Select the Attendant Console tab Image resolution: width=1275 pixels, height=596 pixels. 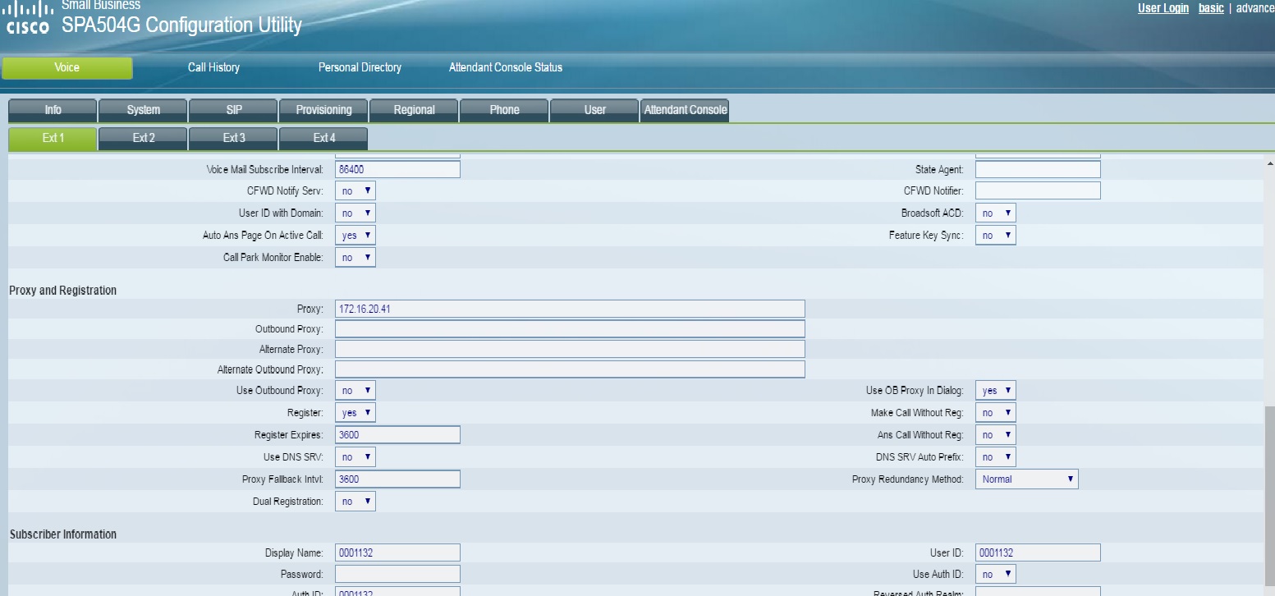pyautogui.click(x=685, y=110)
